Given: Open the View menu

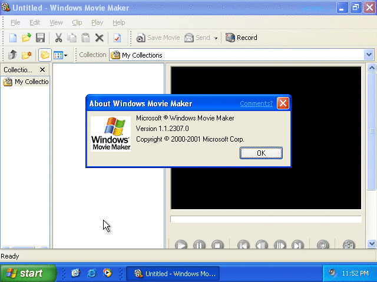Looking at the screenshot, I should click(x=56, y=22).
